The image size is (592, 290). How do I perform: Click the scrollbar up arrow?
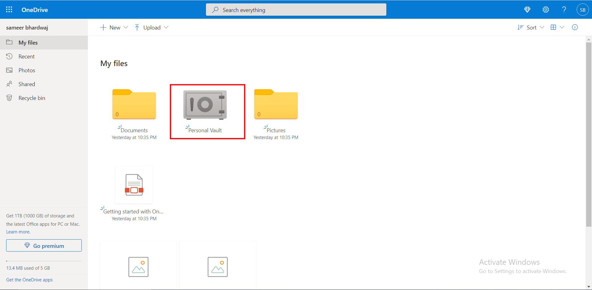589,39
